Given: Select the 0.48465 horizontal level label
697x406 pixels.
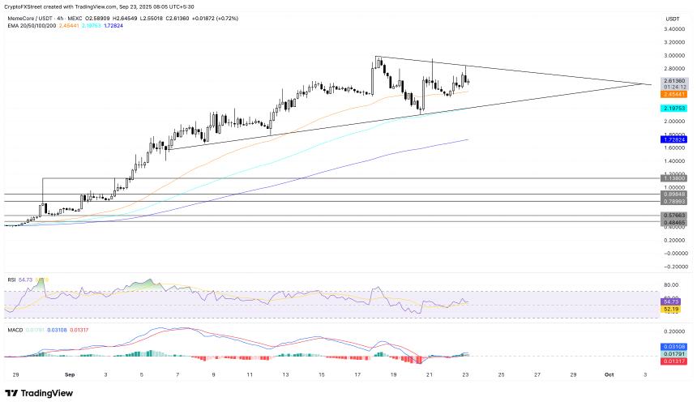Looking at the screenshot, I should (675, 222).
